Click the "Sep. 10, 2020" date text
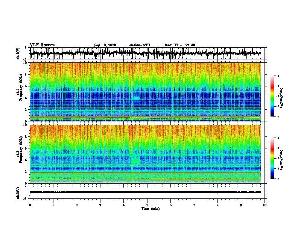The height and width of the screenshot is (230, 298). (x=105, y=45)
